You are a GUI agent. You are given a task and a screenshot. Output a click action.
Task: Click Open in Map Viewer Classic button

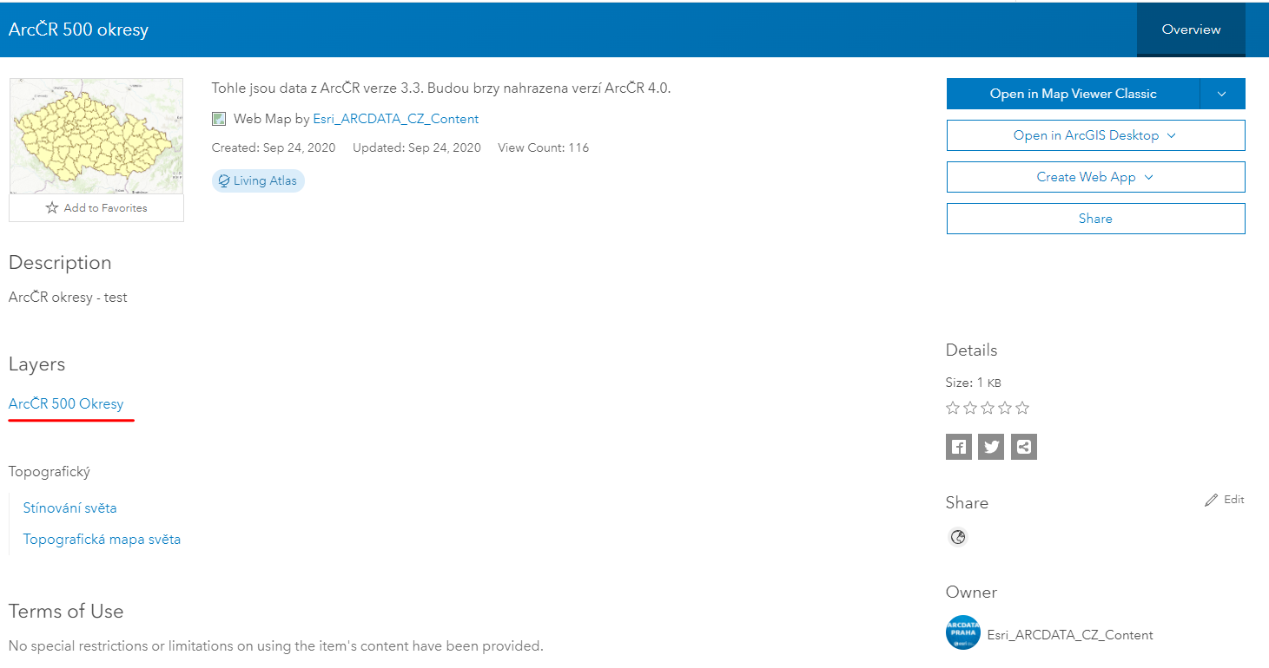[x=1073, y=94]
